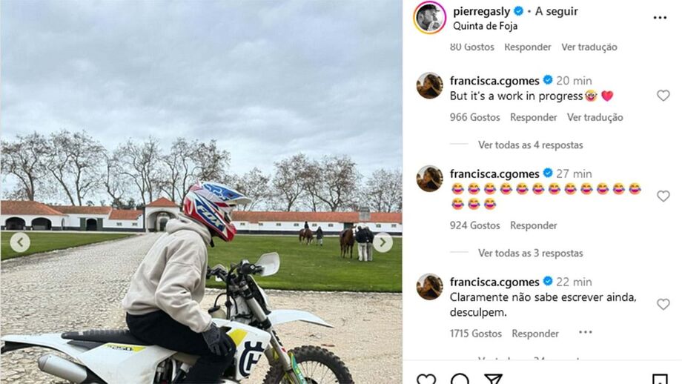682x384 pixels.
Task: Expand 'Ver todas as 4 respostas'
Action: [x=530, y=145]
